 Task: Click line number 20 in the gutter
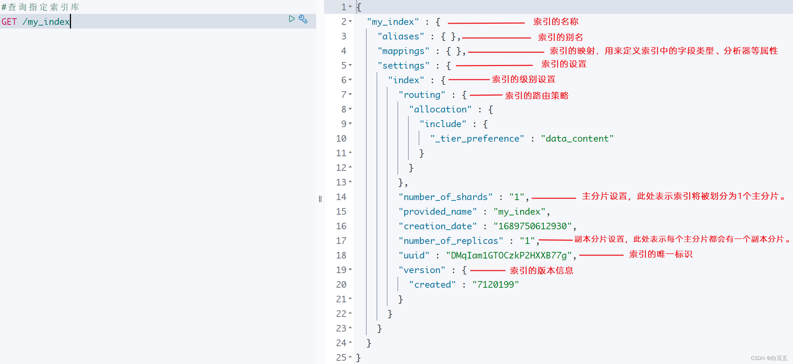341,284
